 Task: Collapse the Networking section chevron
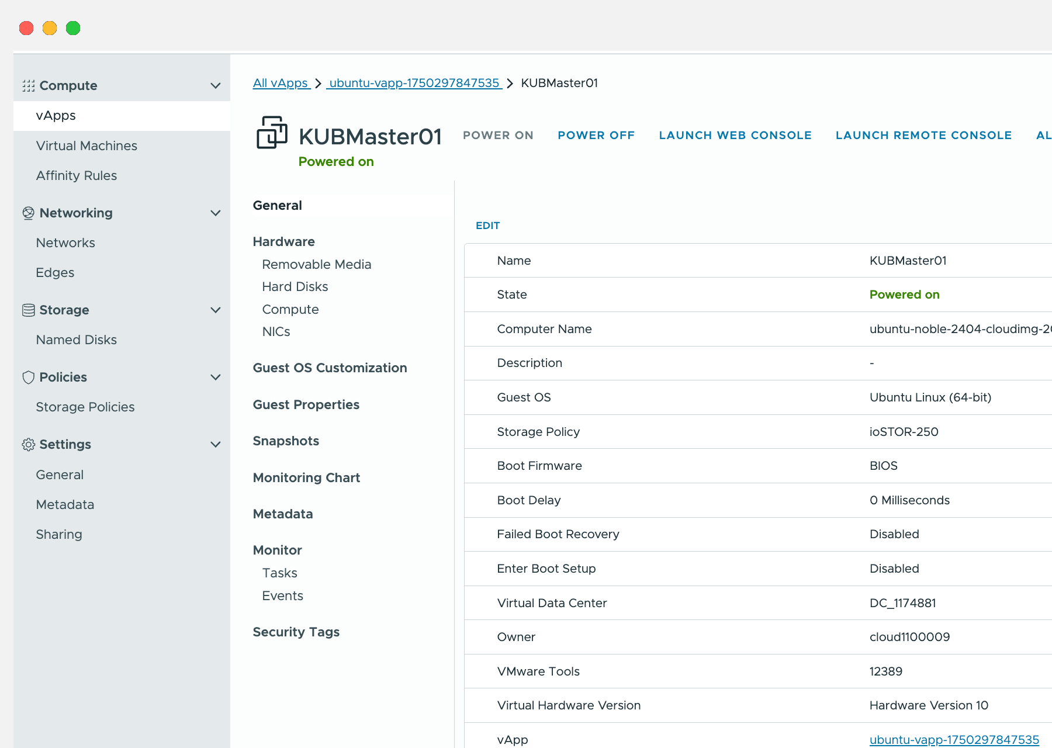(215, 213)
